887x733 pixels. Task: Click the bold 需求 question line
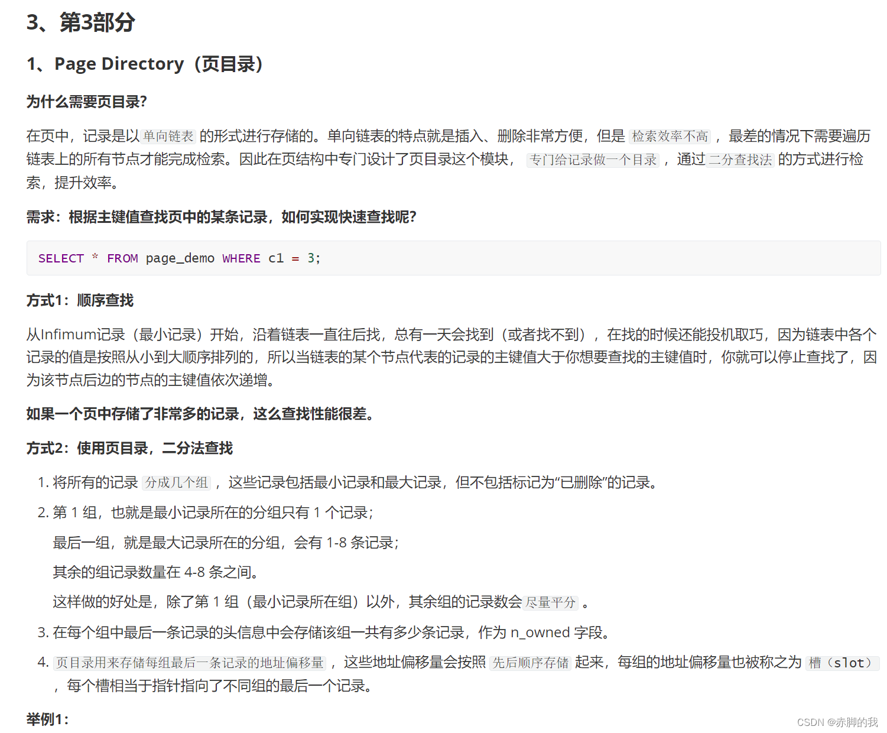pyautogui.click(x=220, y=217)
